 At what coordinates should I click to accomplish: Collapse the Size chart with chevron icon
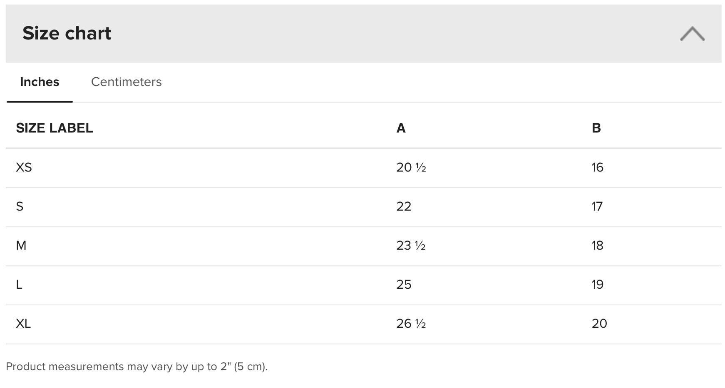(692, 34)
